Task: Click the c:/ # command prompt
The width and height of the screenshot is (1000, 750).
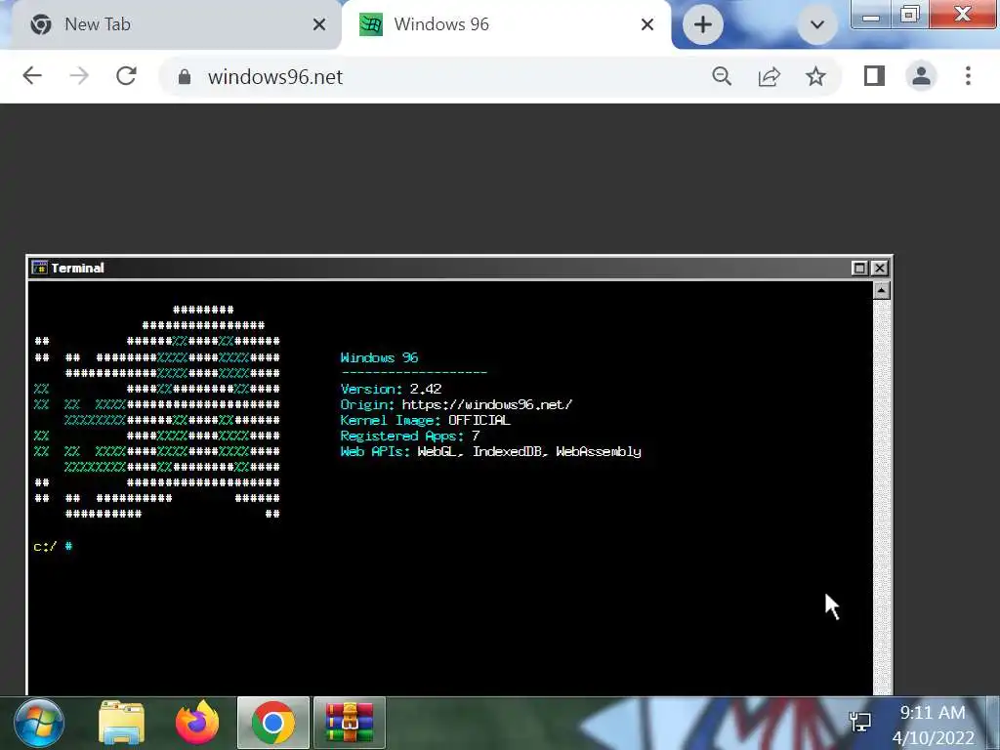Action: click(x=53, y=547)
